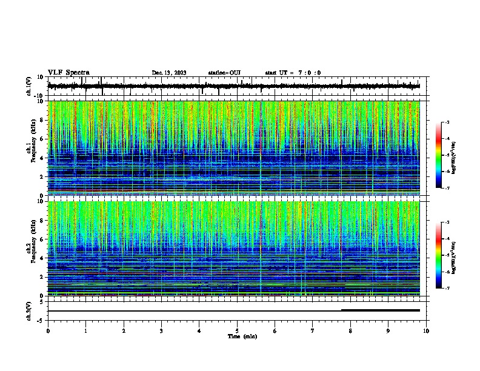Pick the ch.1 spectrogram color scale bar
This screenshot has height=371, width=480.
click(439, 155)
